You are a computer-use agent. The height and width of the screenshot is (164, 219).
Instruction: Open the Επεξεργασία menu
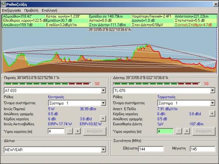coord(11,10)
